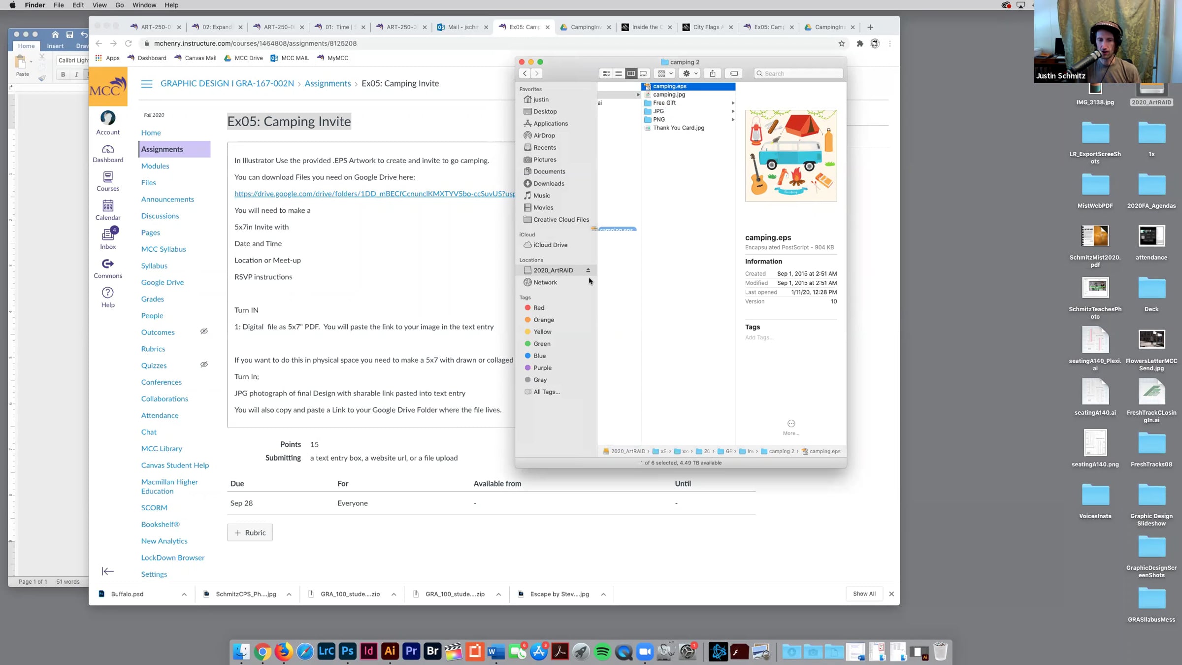Viewport: 1182px width, 665px height.
Task: Open Buffalo.psd download options chevron
Action: click(x=184, y=594)
